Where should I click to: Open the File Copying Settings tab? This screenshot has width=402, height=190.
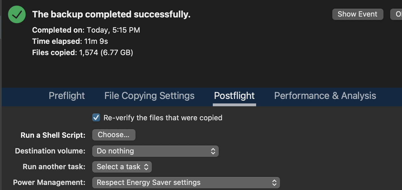click(x=149, y=96)
